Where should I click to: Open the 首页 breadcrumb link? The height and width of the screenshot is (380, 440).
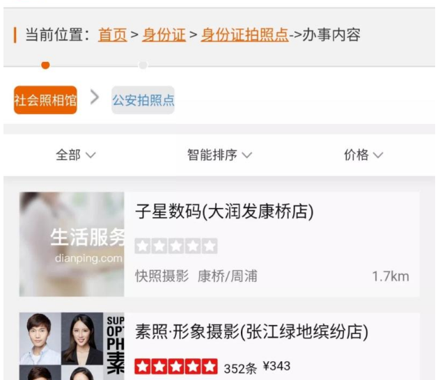(x=112, y=35)
